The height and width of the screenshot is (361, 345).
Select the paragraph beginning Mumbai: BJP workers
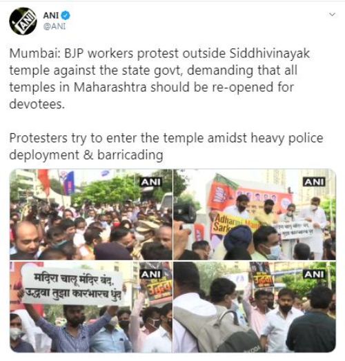pyautogui.click(x=159, y=79)
